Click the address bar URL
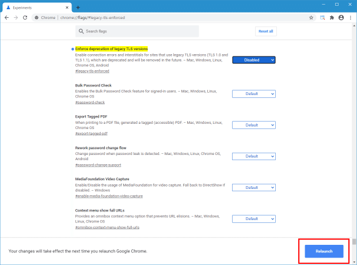This screenshot has width=357, height=265. [93, 17]
